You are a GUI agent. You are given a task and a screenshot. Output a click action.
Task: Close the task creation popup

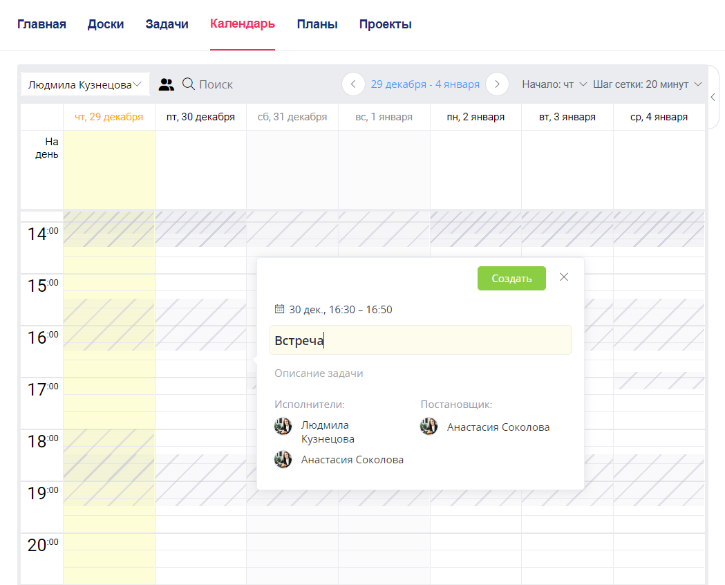point(564,277)
